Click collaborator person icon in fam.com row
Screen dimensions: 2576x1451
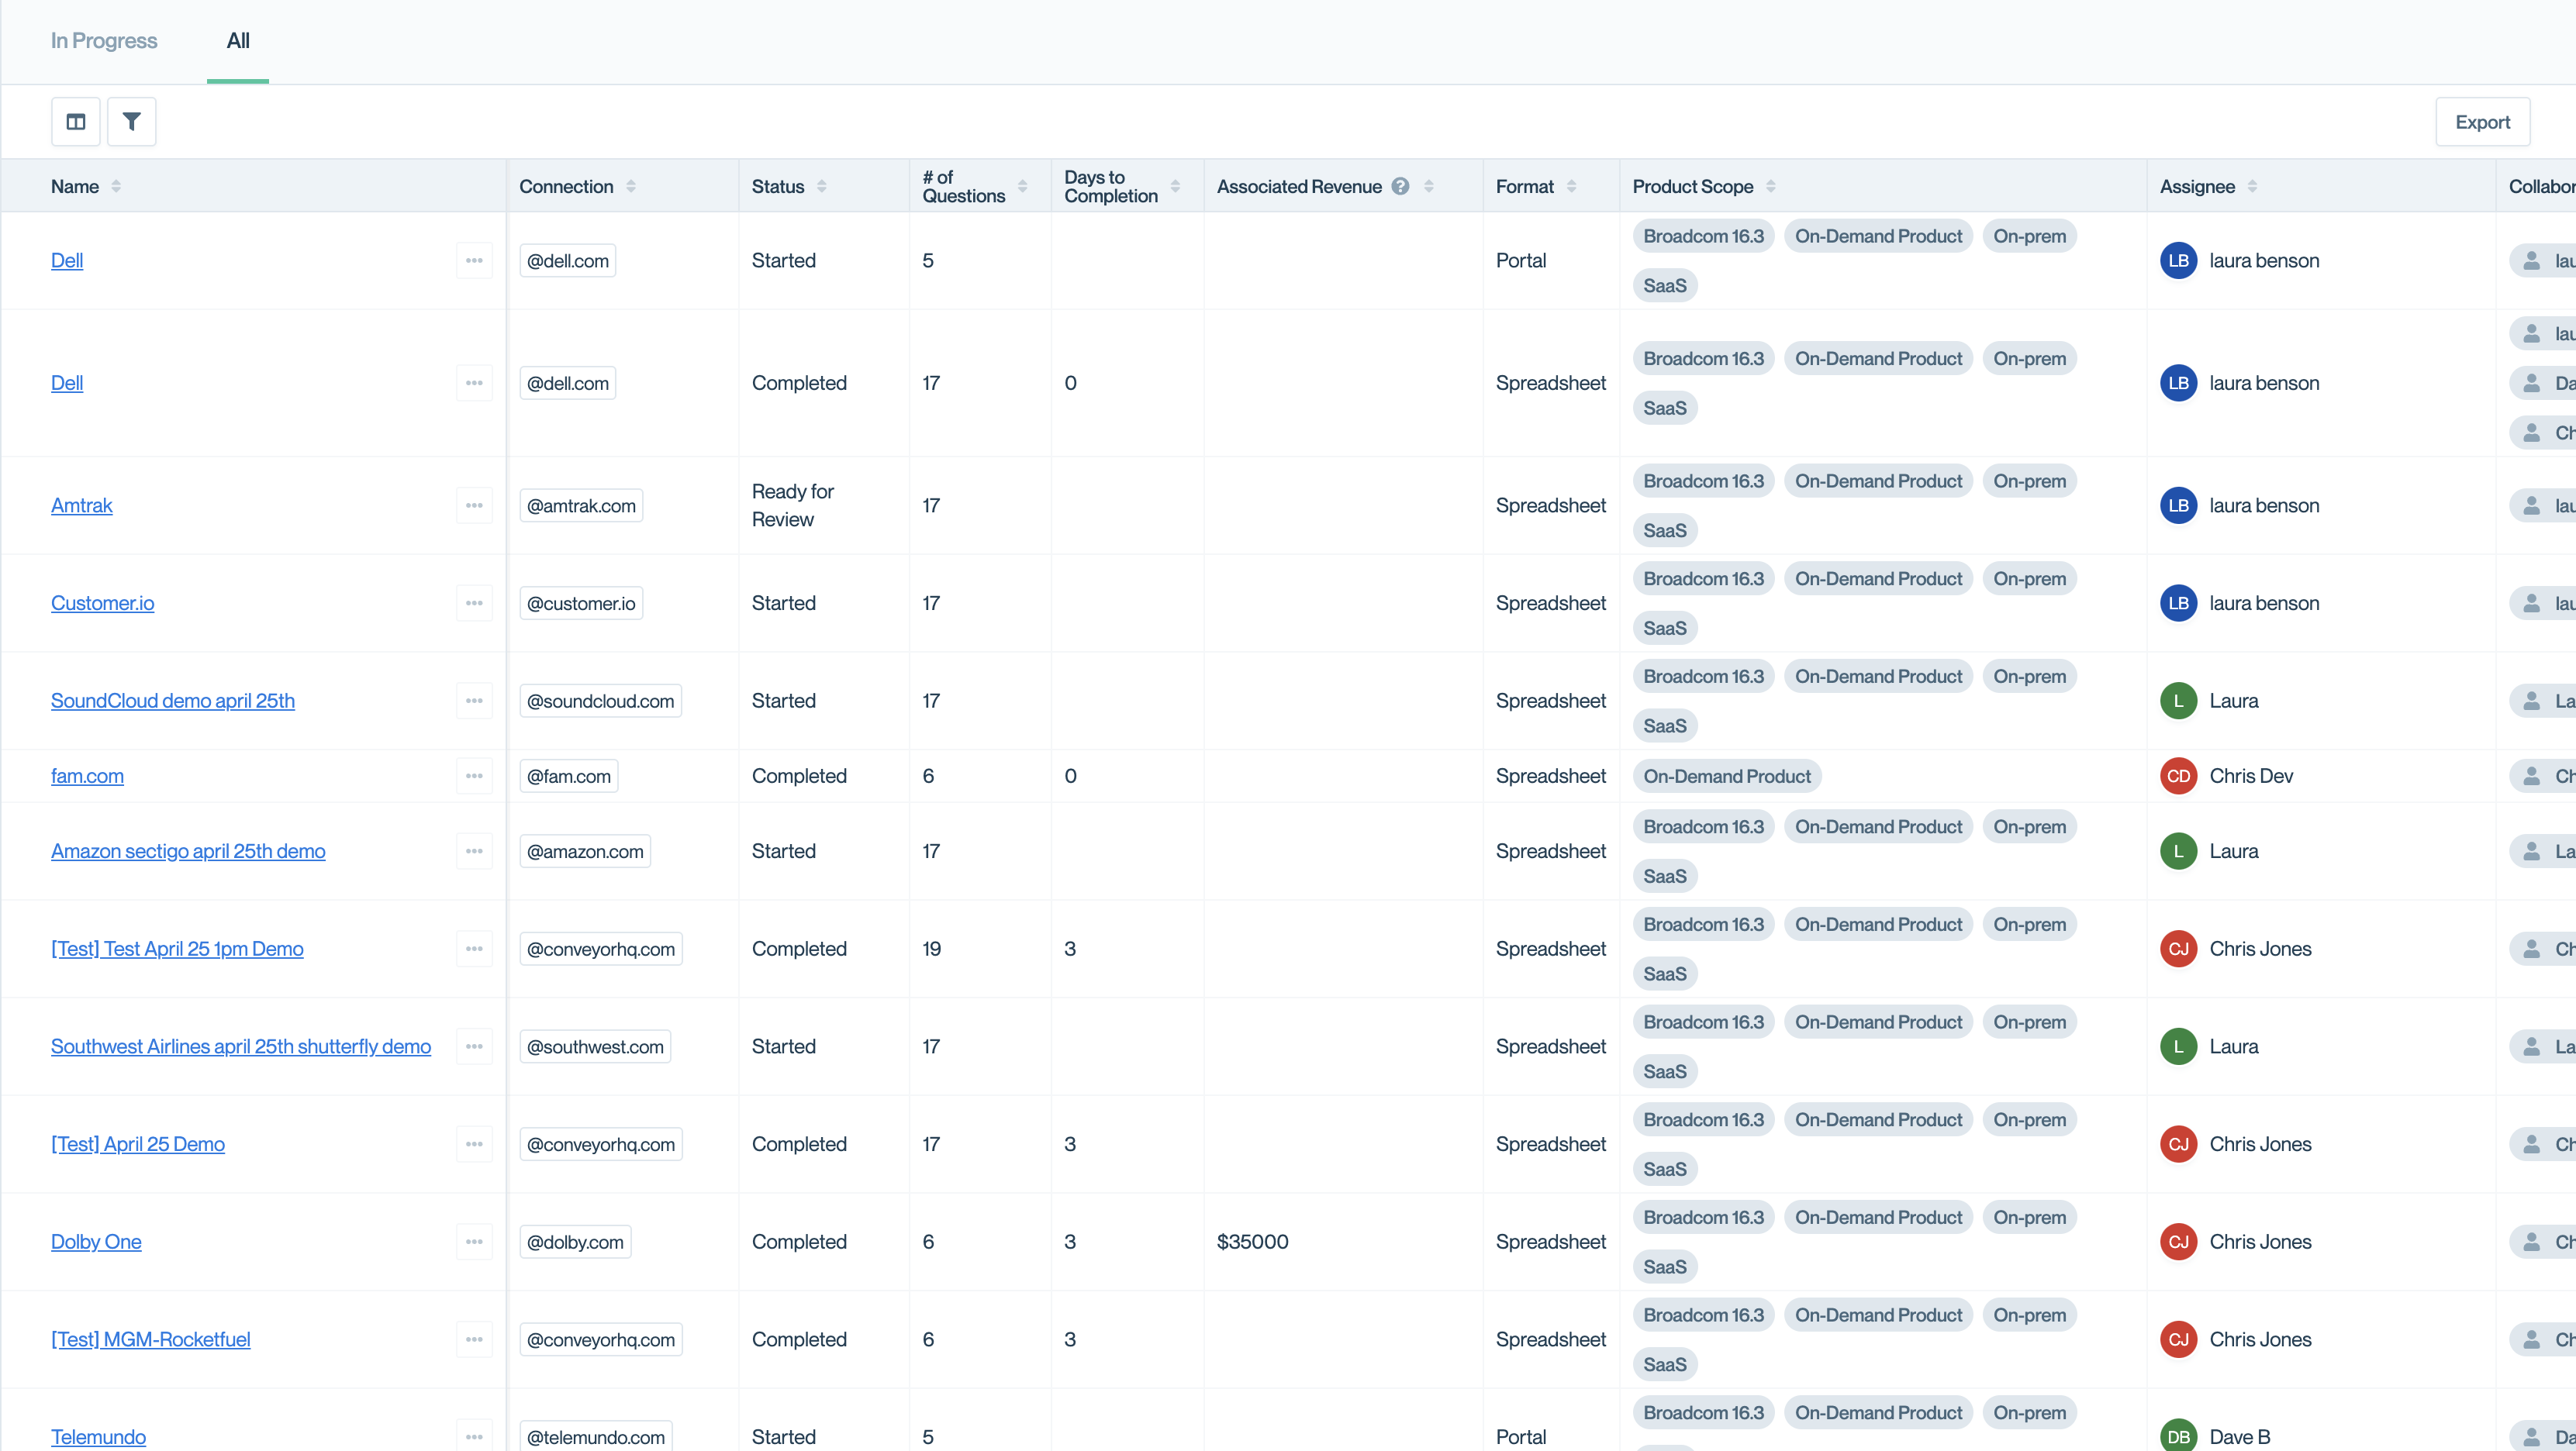2531,777
